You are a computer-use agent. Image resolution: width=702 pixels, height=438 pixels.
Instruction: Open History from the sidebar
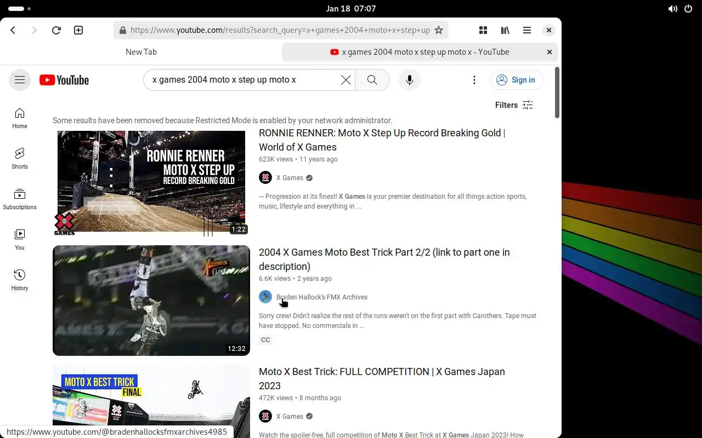[20, 280]
